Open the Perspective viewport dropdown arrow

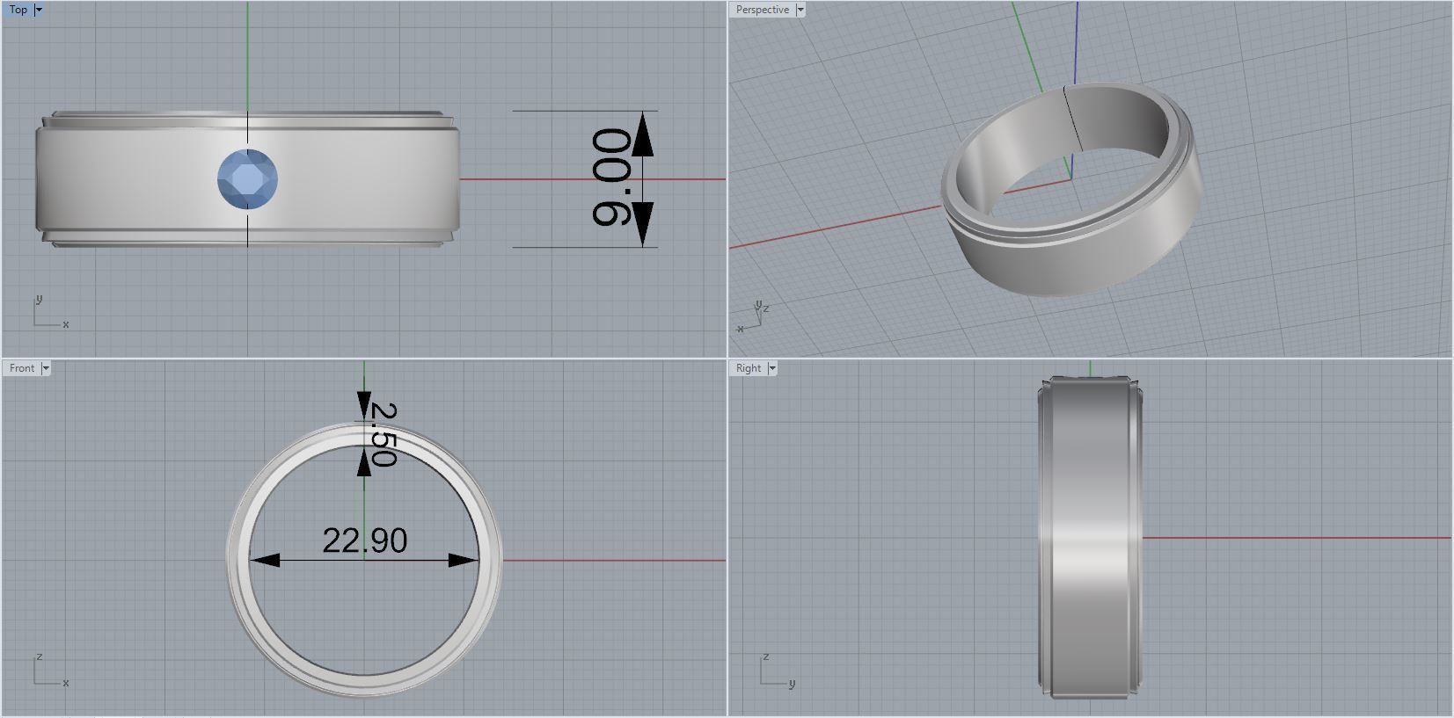coord(800,10)
